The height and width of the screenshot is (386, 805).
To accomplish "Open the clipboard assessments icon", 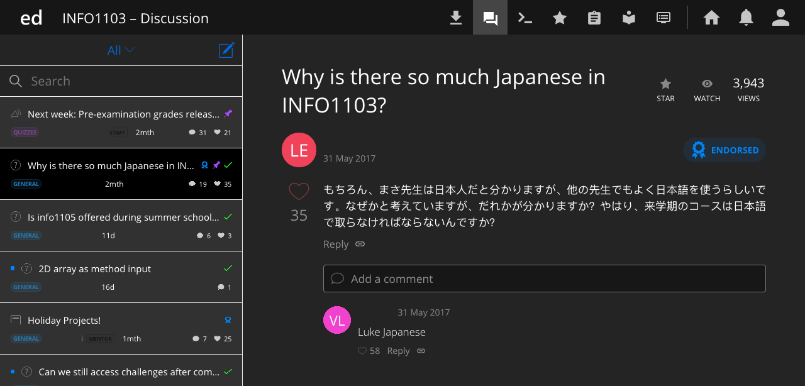I will point(594,17).
